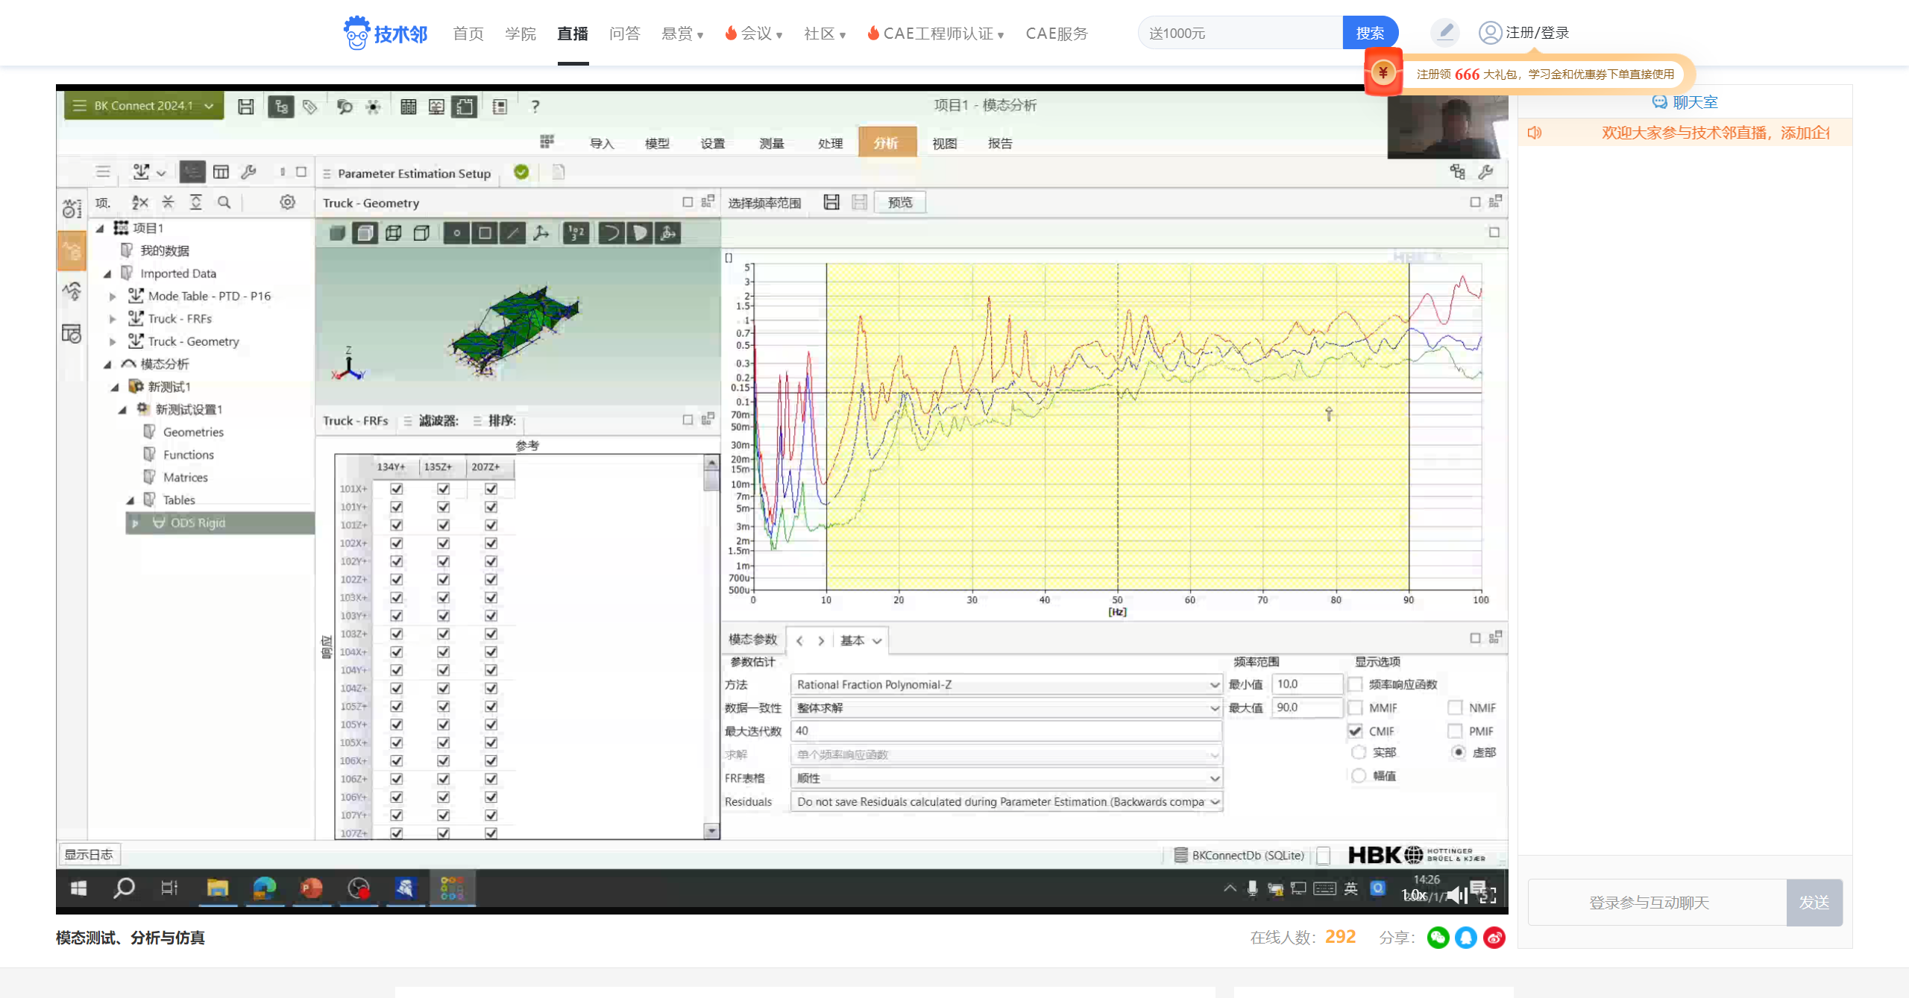The image size is (1909, 998).
Task: Click the search magnifier in project tree toolbar
Action: (224, 202)
